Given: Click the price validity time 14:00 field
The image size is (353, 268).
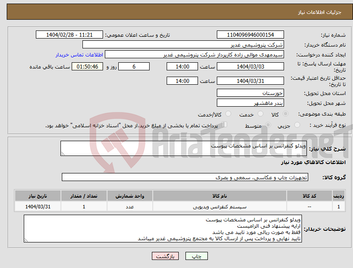Looking at the screenshot, I should click(182, 81).
